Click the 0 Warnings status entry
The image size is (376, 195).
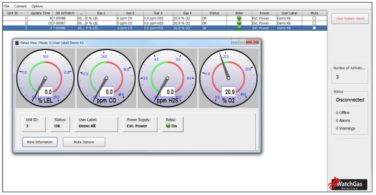(345, 128)
